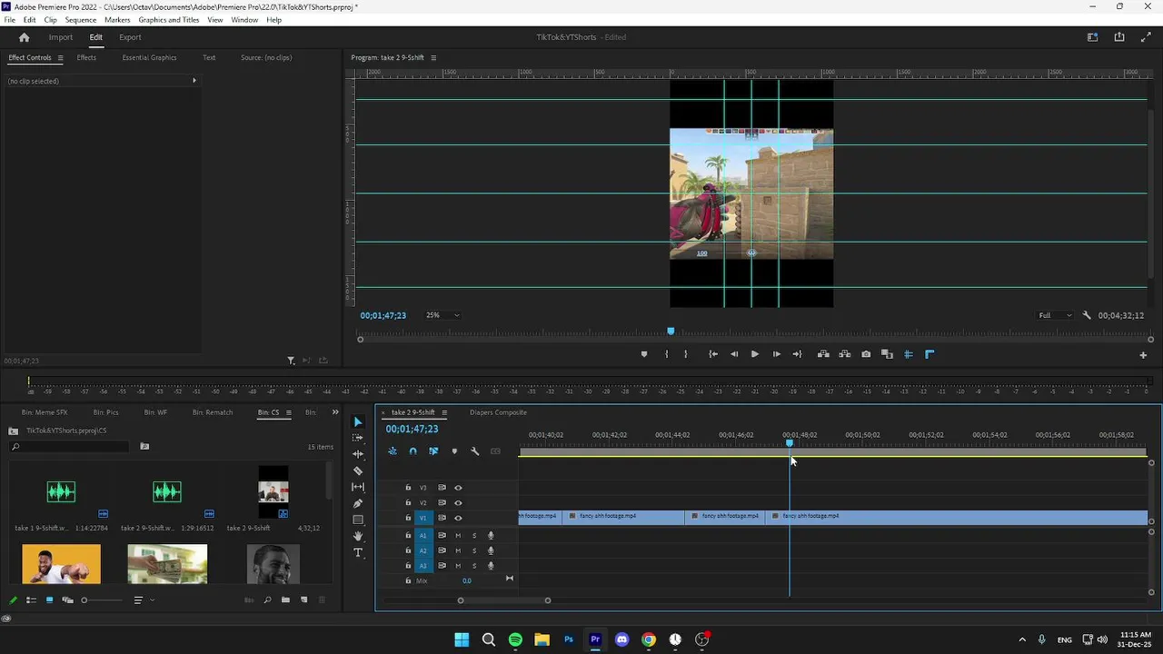
Task: Click Add Marker in Program monitor
Action: [x=644, y=354]
